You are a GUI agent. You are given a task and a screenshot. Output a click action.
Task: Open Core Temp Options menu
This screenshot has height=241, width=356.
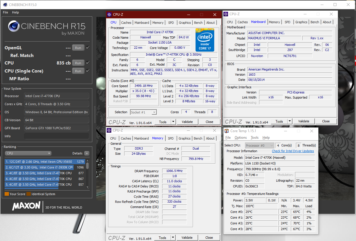point(241,138)
